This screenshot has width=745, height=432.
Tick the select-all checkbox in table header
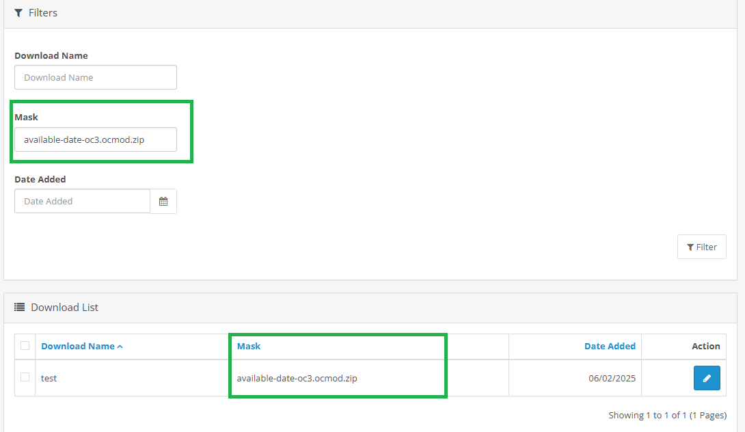pos(25,346)
